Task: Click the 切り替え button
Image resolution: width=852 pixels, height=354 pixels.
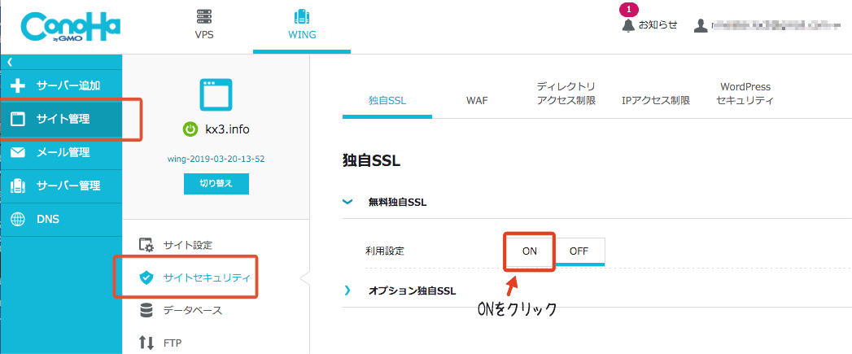Action: 216,184
